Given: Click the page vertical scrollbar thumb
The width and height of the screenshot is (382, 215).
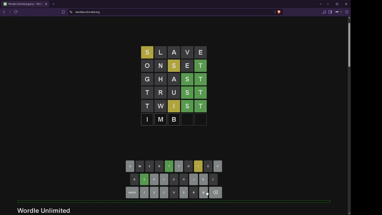Looking at the screenshot, I should coord(349,45).
